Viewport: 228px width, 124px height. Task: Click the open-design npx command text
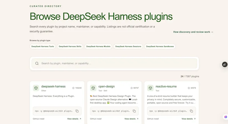(111, 111)
